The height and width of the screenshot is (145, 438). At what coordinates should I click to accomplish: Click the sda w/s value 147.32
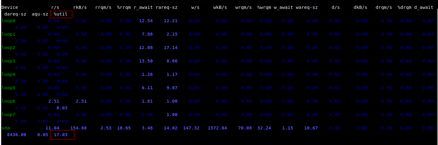tap(191, 128)
